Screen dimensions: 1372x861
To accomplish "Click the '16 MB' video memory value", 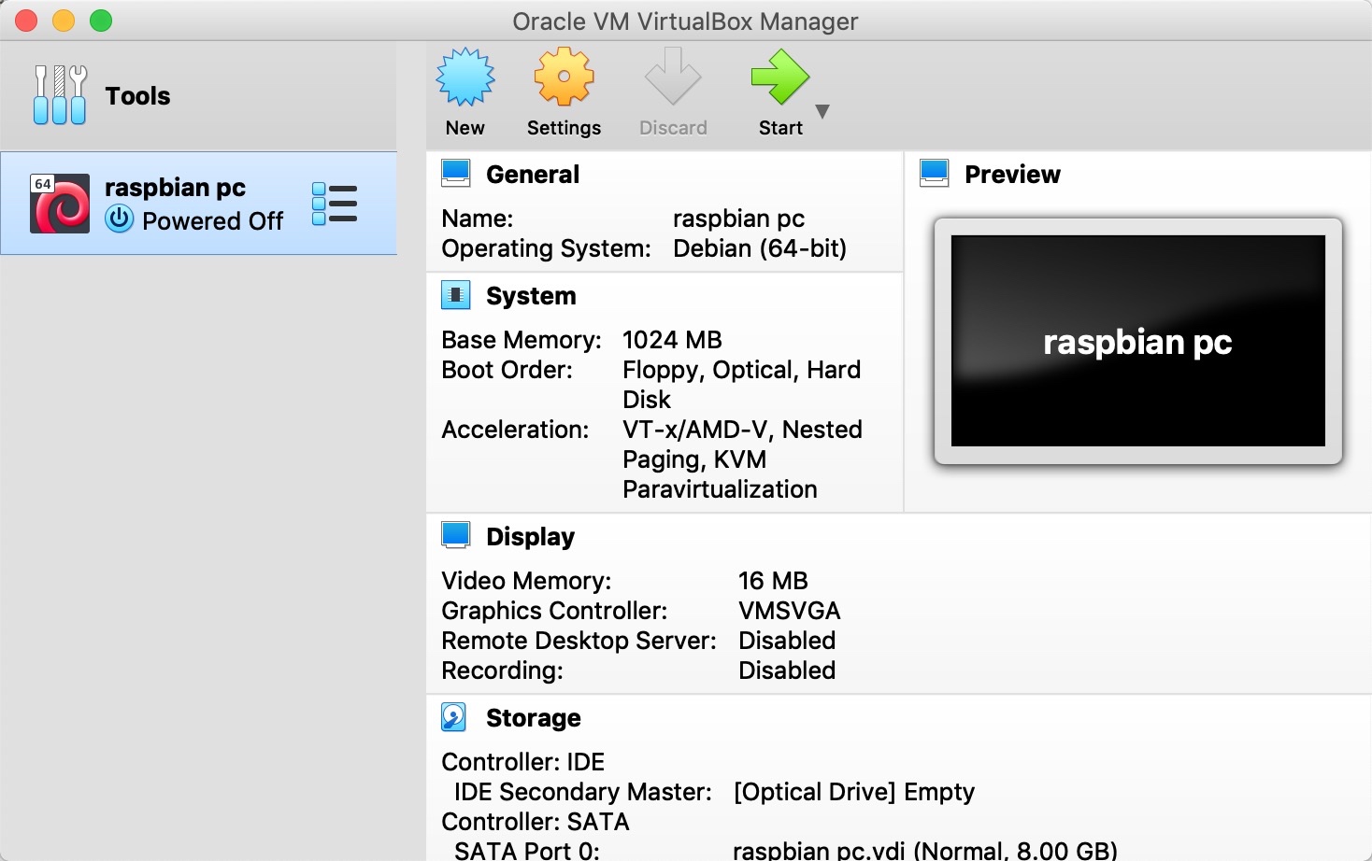I will [773, 581].
